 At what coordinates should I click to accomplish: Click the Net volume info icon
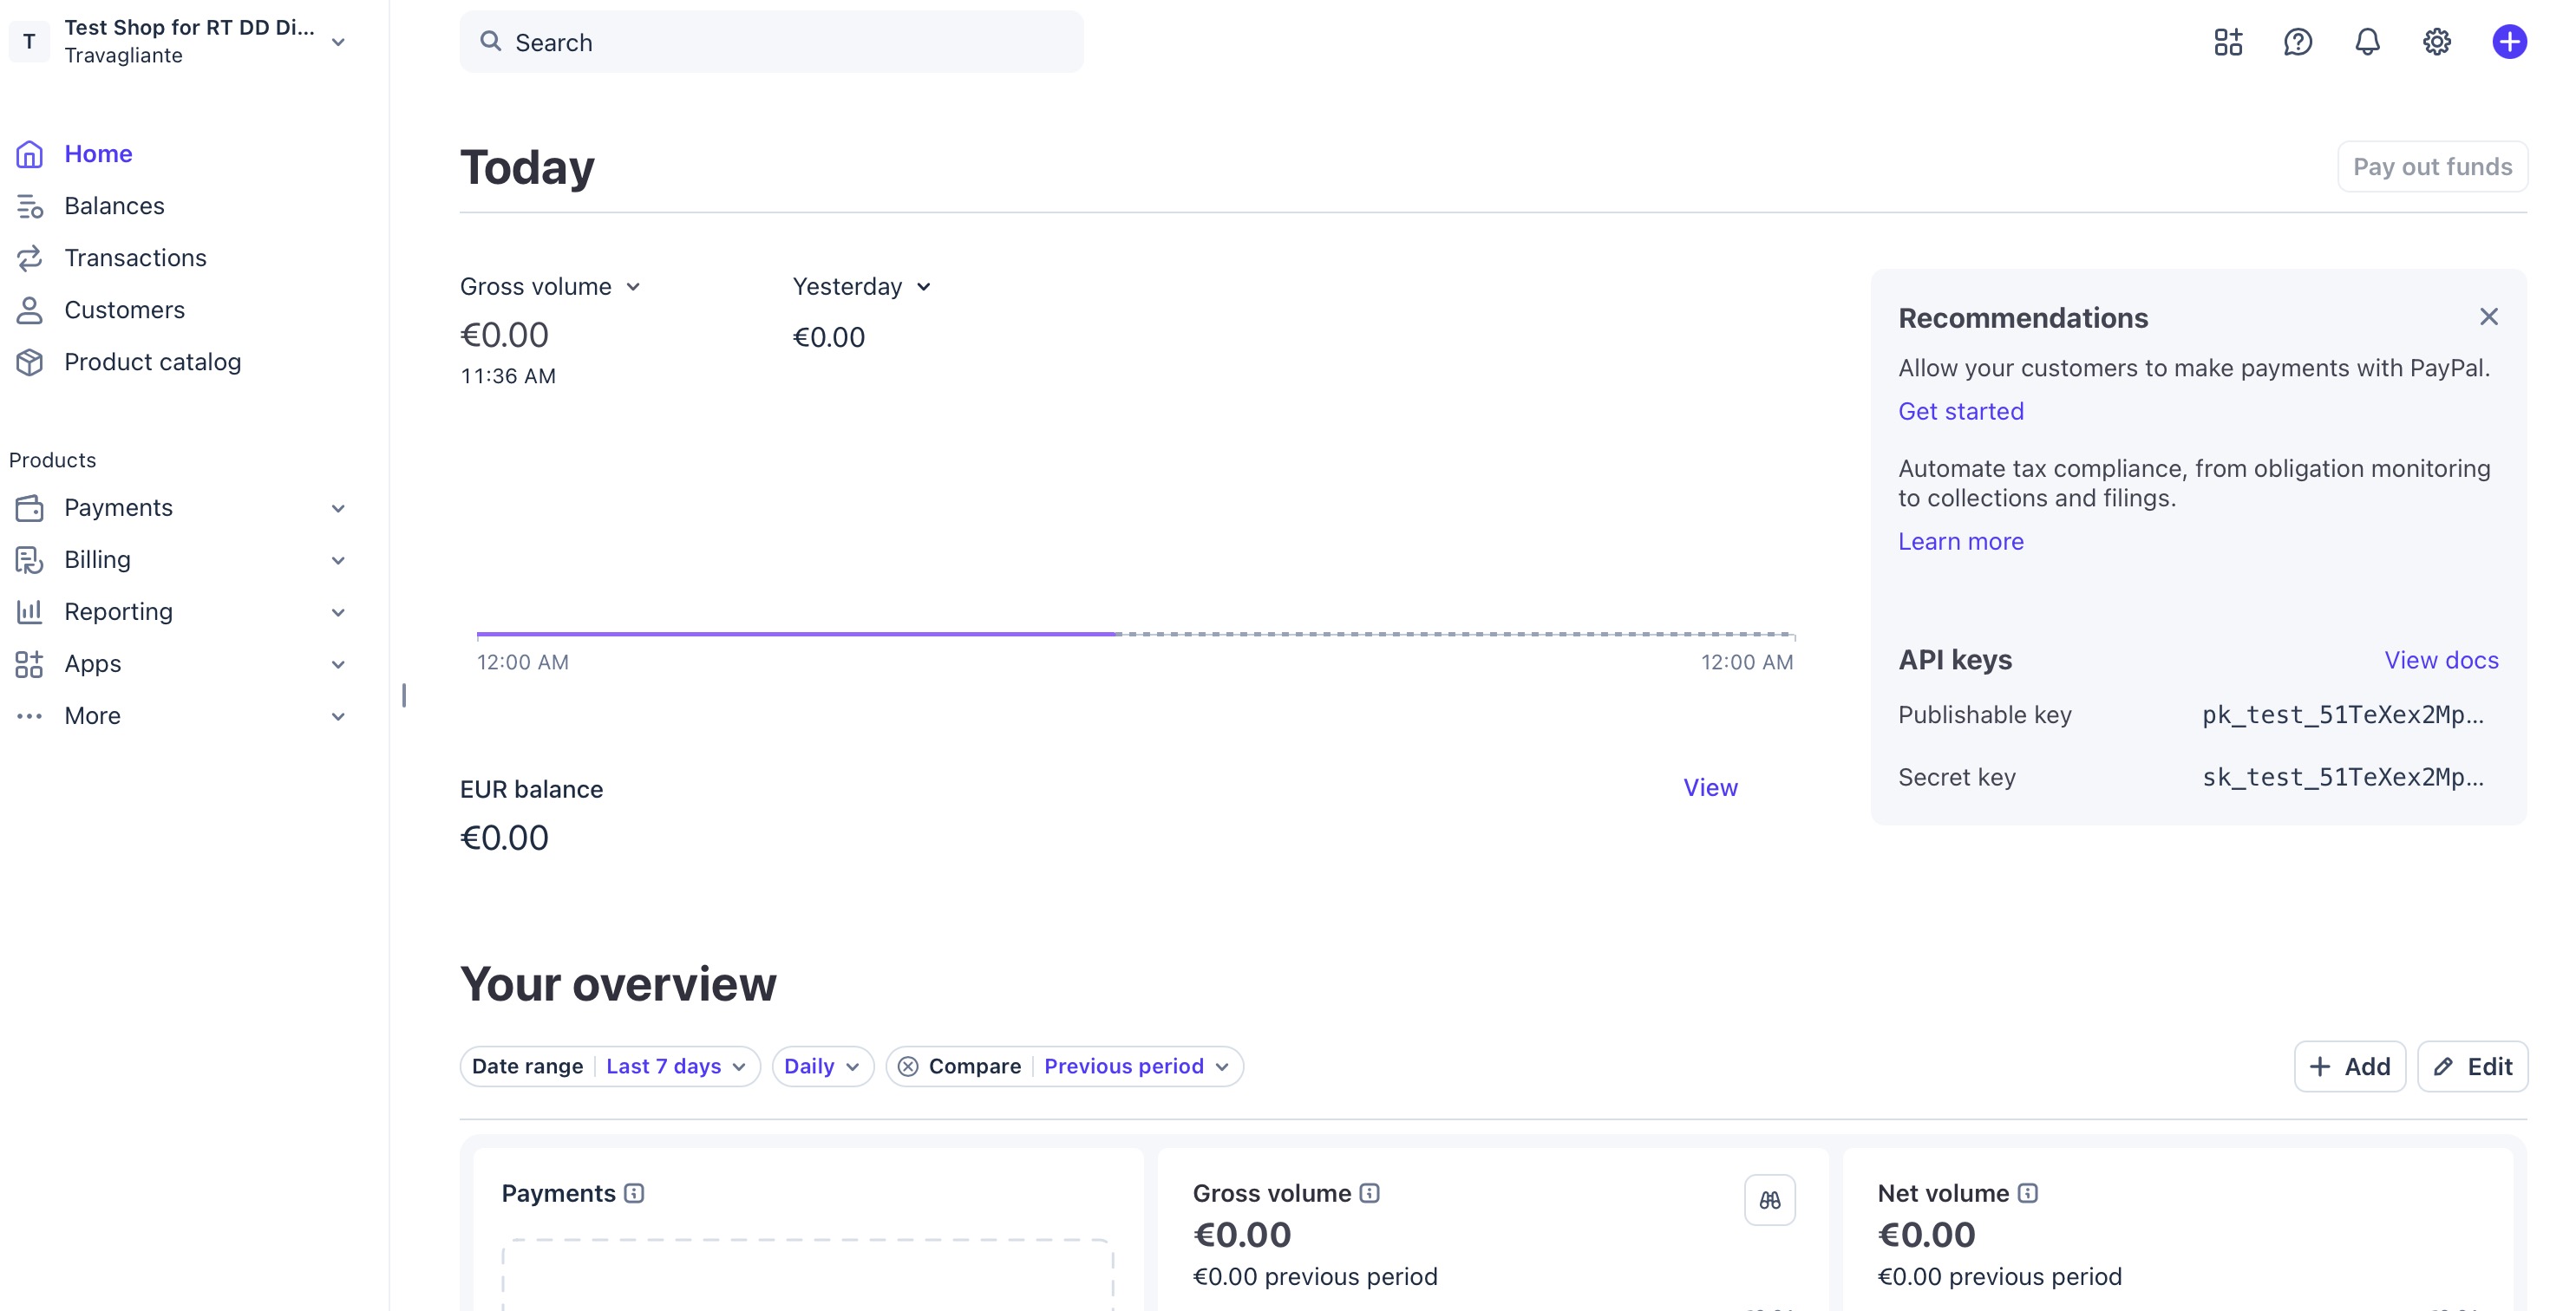(2027, 1193)
